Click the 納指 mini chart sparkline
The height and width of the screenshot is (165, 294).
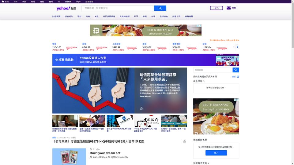(x=221, y=48)
